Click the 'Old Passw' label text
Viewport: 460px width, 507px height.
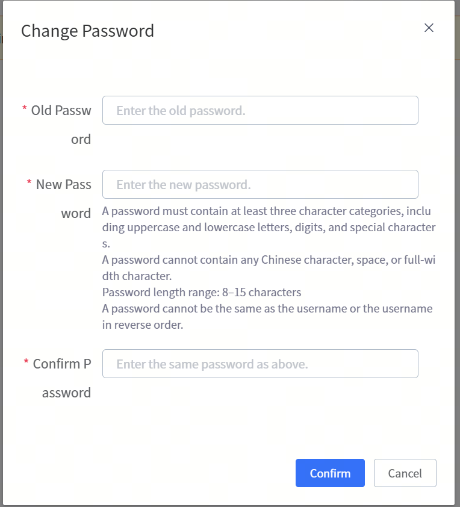pos(61,110)
